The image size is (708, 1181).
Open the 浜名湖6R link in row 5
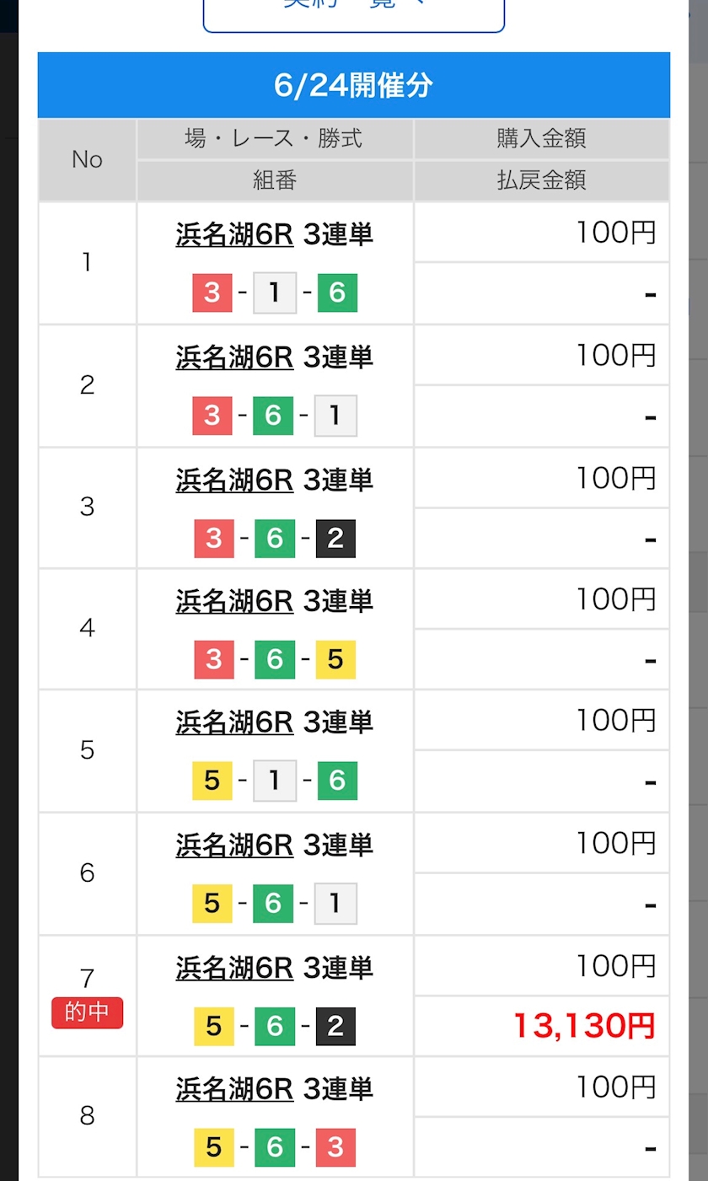pos(234,722)
